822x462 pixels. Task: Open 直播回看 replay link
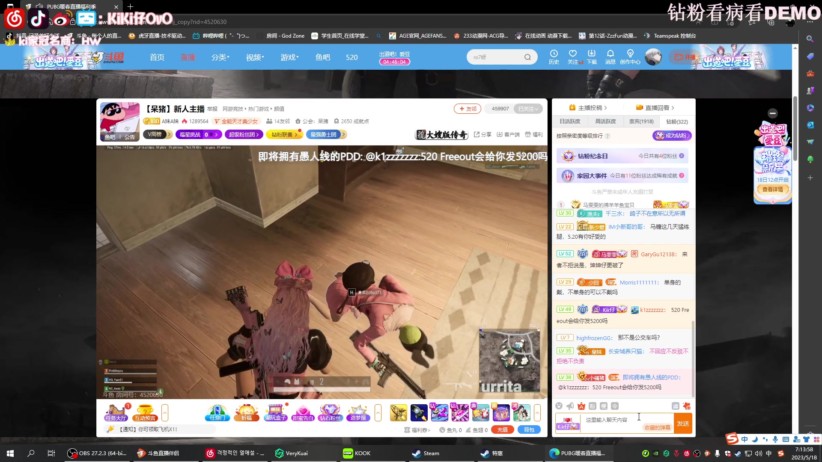tap(655, 108)
